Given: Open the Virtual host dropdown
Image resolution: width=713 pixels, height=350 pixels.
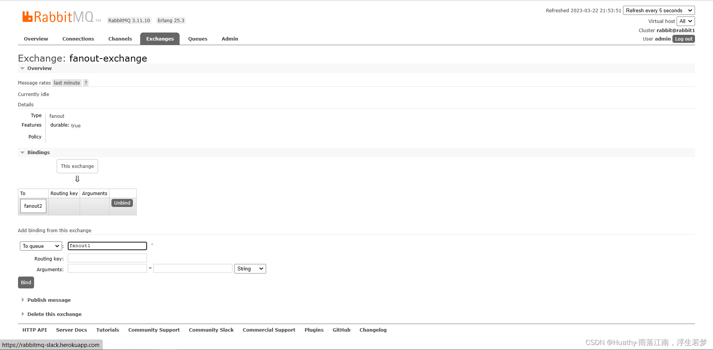Looking at the screenshot, I should [685, 21].
